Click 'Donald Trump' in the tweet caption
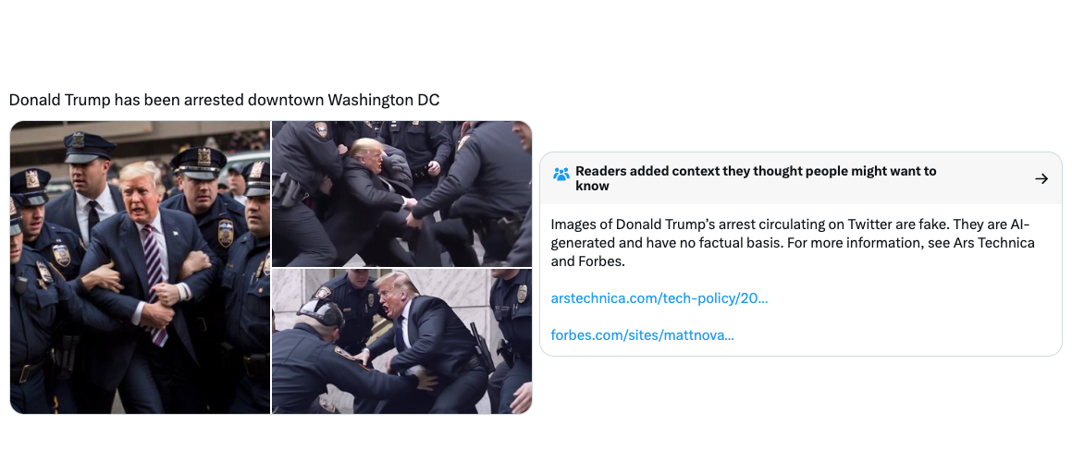Viewport: 1072px width, 473px height. click(59, 101)
